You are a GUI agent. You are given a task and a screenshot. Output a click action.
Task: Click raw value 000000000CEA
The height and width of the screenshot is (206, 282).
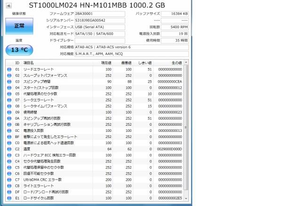click(x=170, y=82)
